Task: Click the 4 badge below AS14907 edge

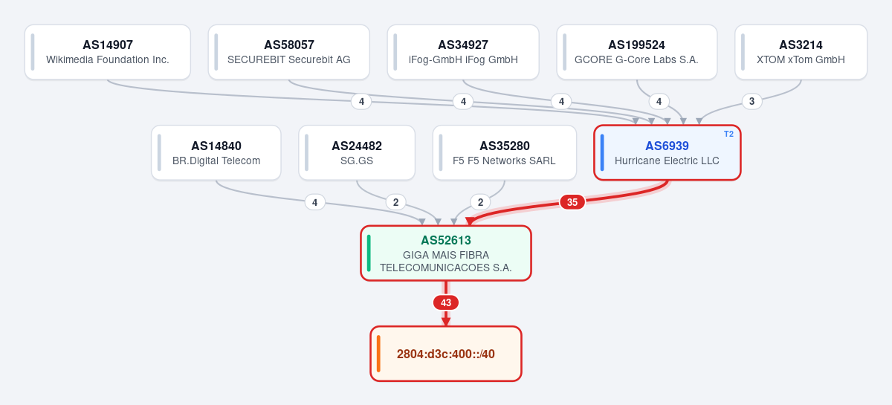Action: pos(361,102)
